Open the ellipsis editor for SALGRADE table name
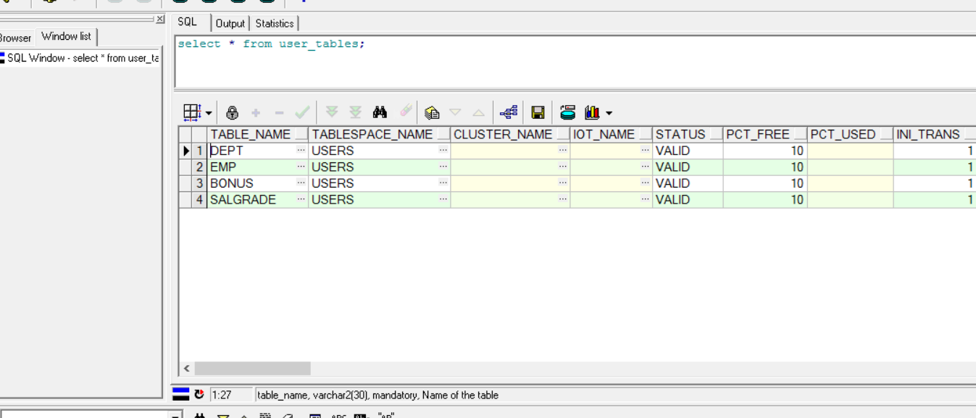This screenshot has height=418, width=976. pyautogui.click(x=301, y=198)
